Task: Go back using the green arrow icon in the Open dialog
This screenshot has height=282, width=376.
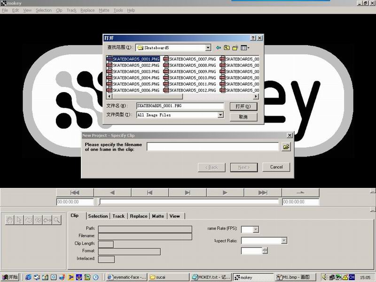Action: [x=218, y=48]
